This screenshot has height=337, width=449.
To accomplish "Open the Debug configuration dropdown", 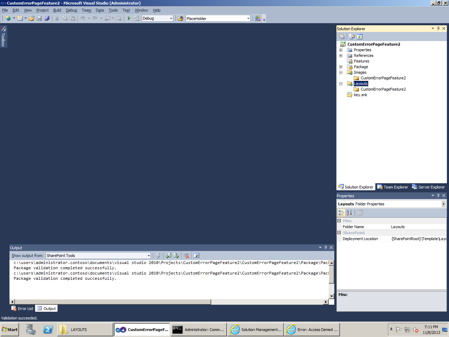I will click(x=171, y=18).
